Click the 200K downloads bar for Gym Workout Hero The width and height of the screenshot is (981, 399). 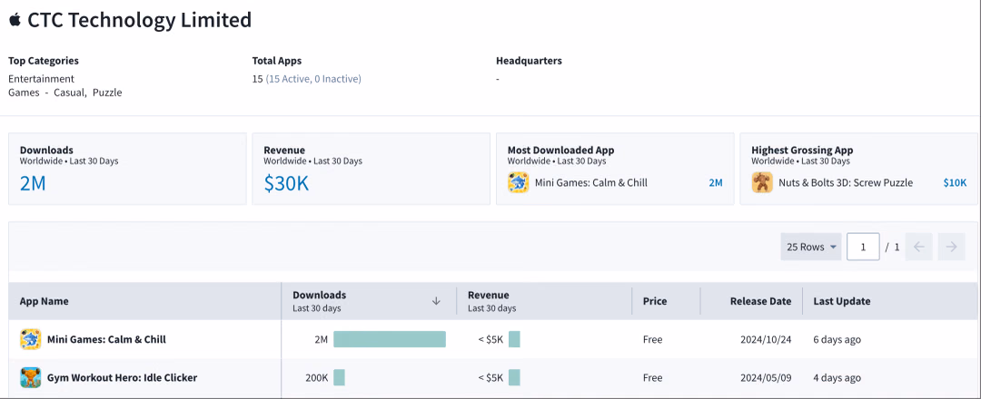(x=339, y=378)
